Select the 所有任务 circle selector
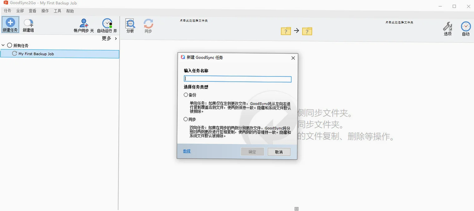Image resolution: width=474 pixels, height=211 pixels. (x=9, y=45)
